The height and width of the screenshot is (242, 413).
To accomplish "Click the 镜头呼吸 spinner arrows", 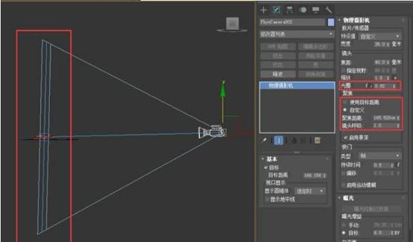I will pyautogui.click(x=398, y=126).
